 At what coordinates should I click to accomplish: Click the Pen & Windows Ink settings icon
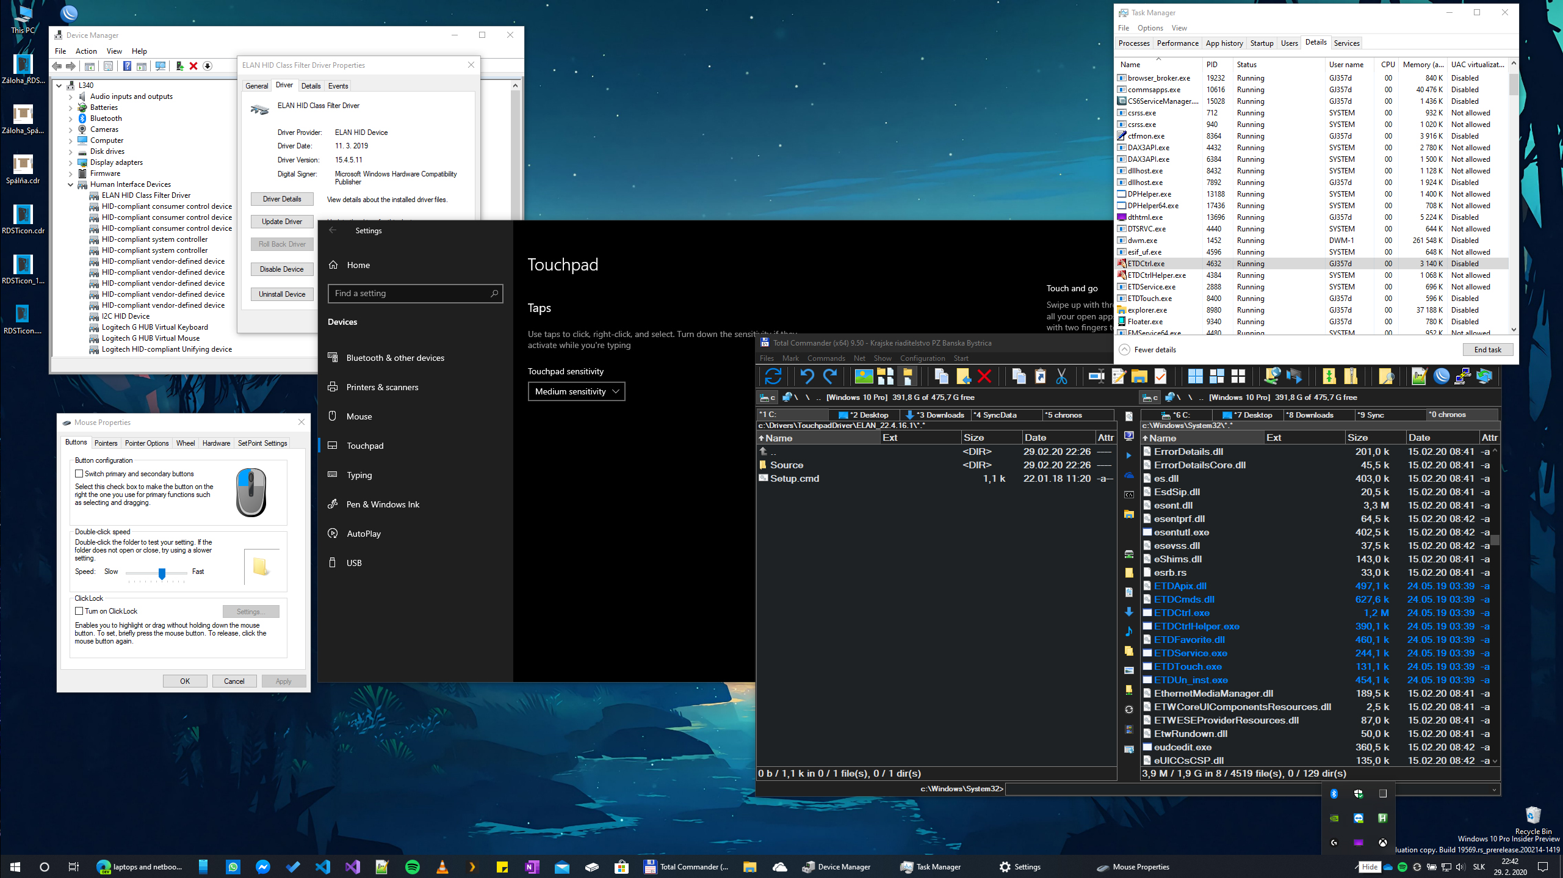click(x=334, y=503)
